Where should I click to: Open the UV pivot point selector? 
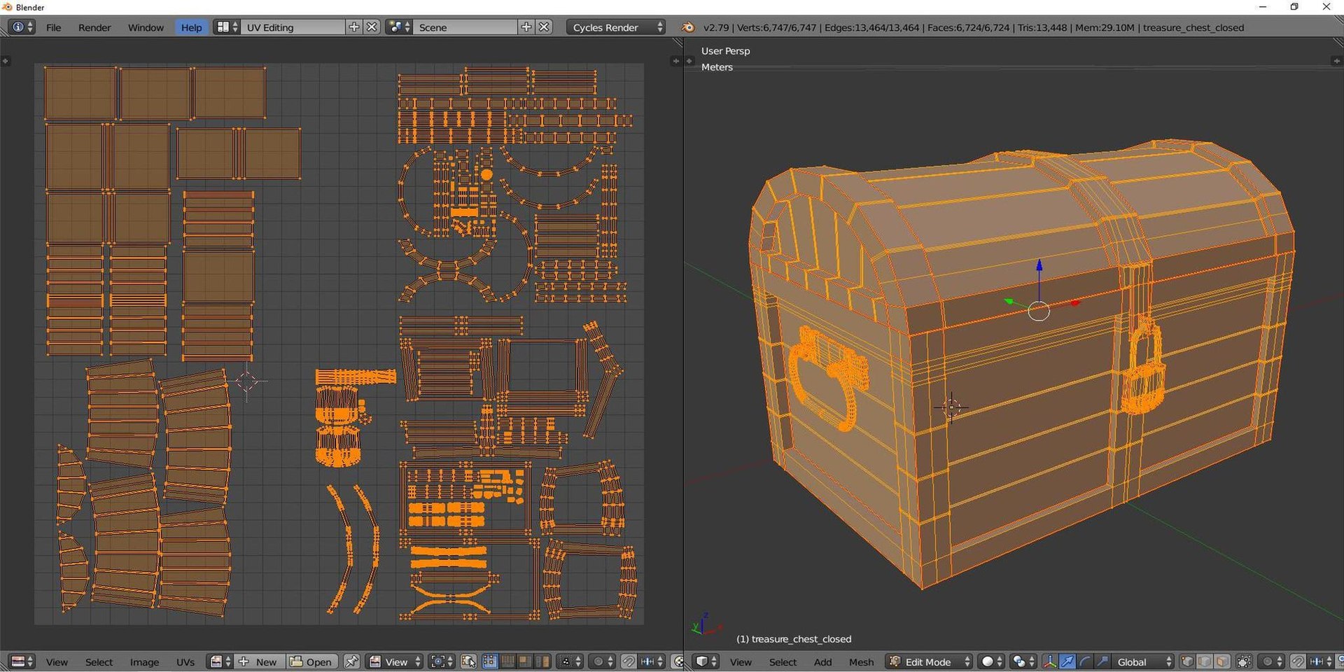(442, 661)
